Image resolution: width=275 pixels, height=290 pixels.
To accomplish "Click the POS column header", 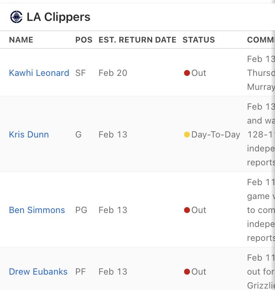I will click(x=84, y=40).
